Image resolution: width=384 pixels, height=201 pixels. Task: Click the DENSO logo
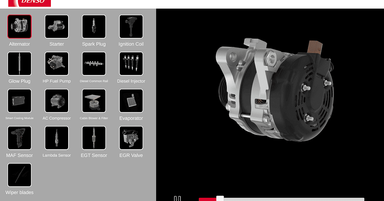(x=29, y=3)
